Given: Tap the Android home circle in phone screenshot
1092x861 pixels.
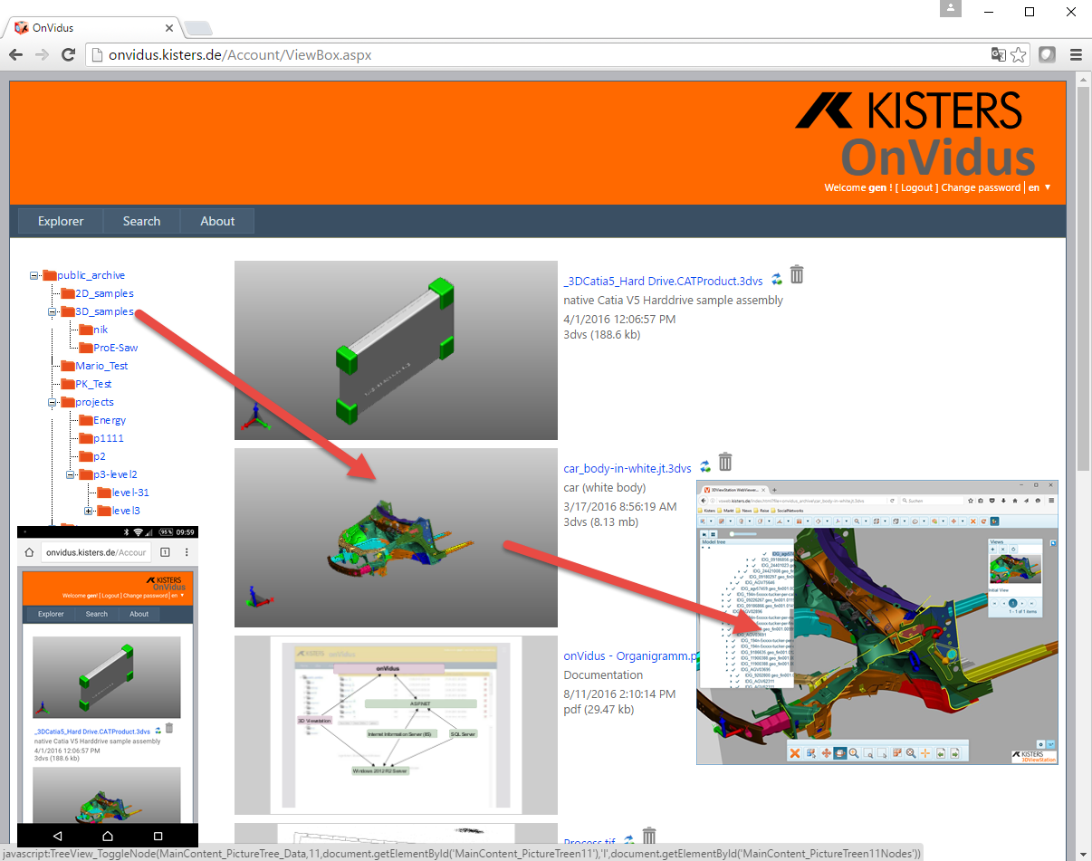Looking at the screenshot, I should [108, 835].
